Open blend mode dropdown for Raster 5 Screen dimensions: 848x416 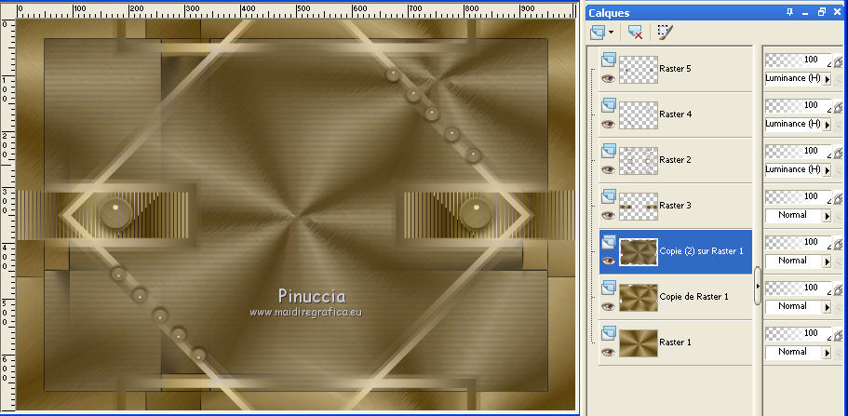click(x=827, y=79)
